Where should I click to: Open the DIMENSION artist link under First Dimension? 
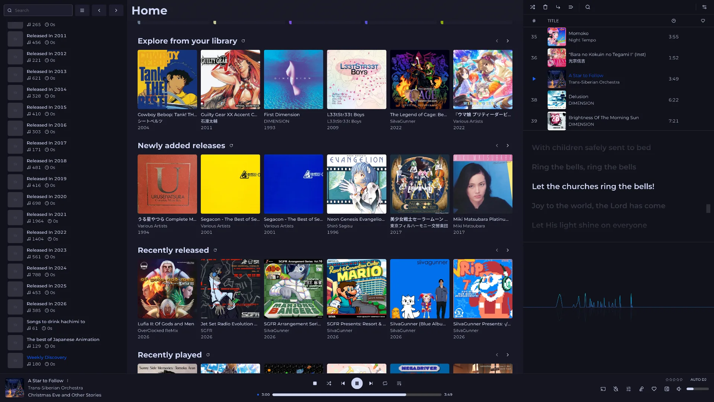[276, 121]
